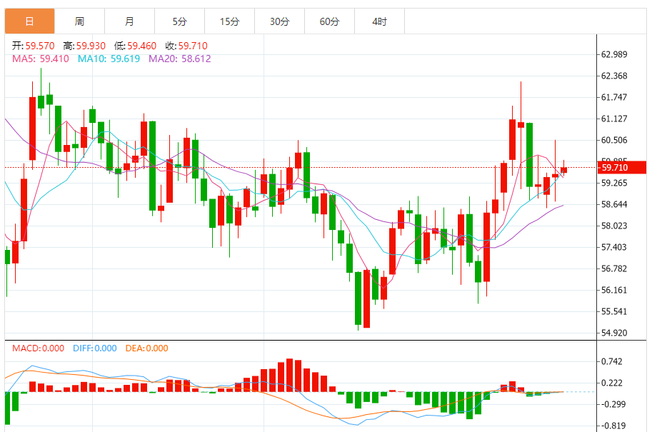Image resolution: width=657 pixels, height=432 pixels.
Task: Open the 60分 timeframe tab
Action: pyautogui.click(x=329, y=21)
